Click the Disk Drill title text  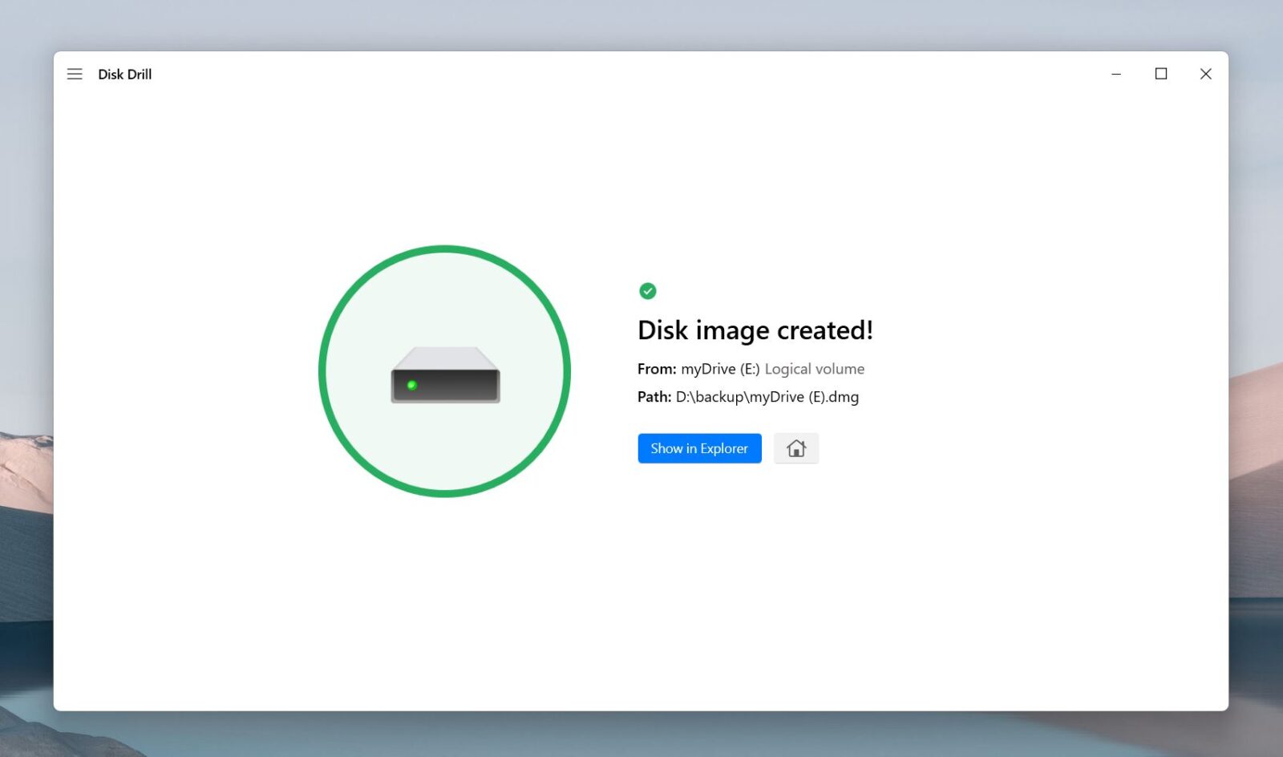tap(124, 74)
